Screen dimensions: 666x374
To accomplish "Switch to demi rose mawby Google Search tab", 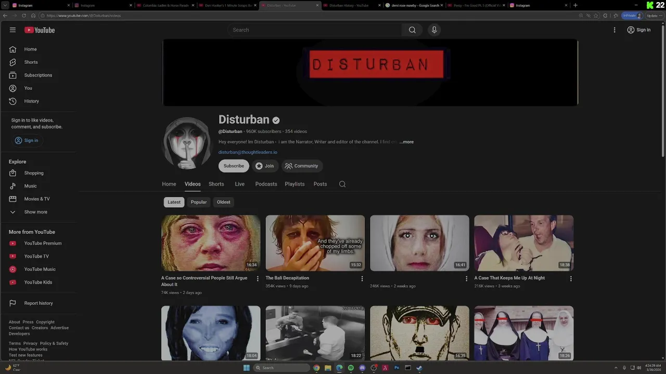I will pyautogui.click(x=414, y=5).
